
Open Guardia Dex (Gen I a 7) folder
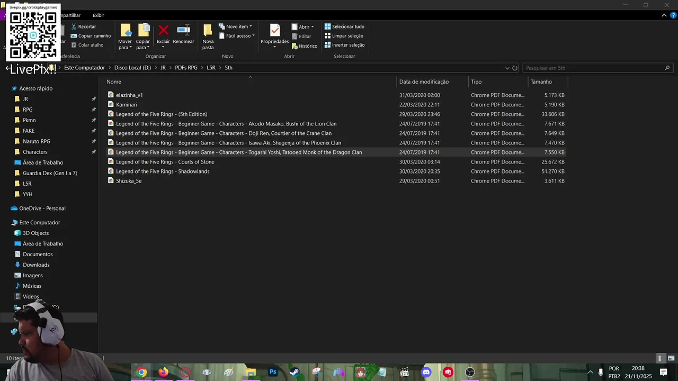pos(50,173)
